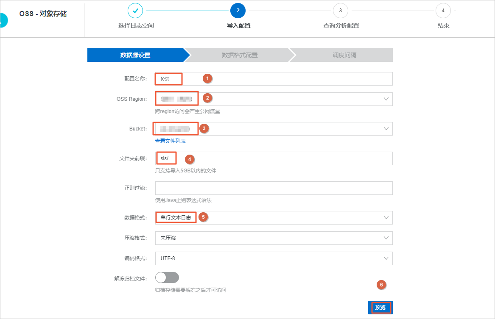Click the hint 使用Java正则表达式语法

pos(183,200)
